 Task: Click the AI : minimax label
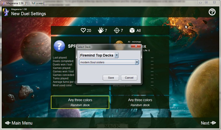pos(135,42)
